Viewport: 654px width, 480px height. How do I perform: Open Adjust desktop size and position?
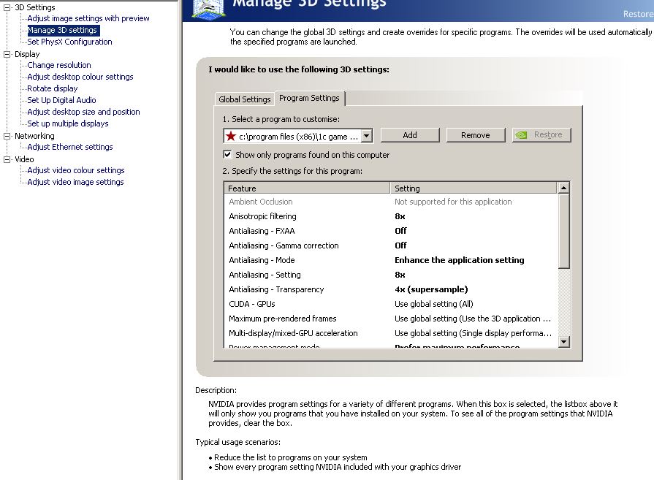pyautogui.click(x=83, y=112)
